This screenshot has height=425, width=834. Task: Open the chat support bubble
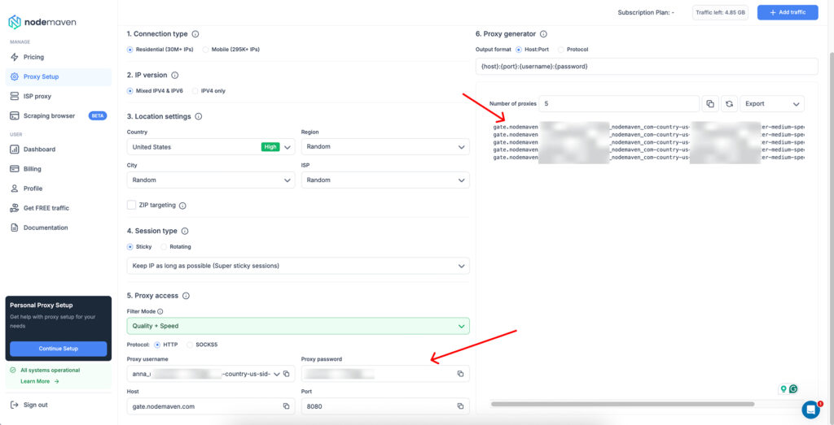[x=810, y=410]
